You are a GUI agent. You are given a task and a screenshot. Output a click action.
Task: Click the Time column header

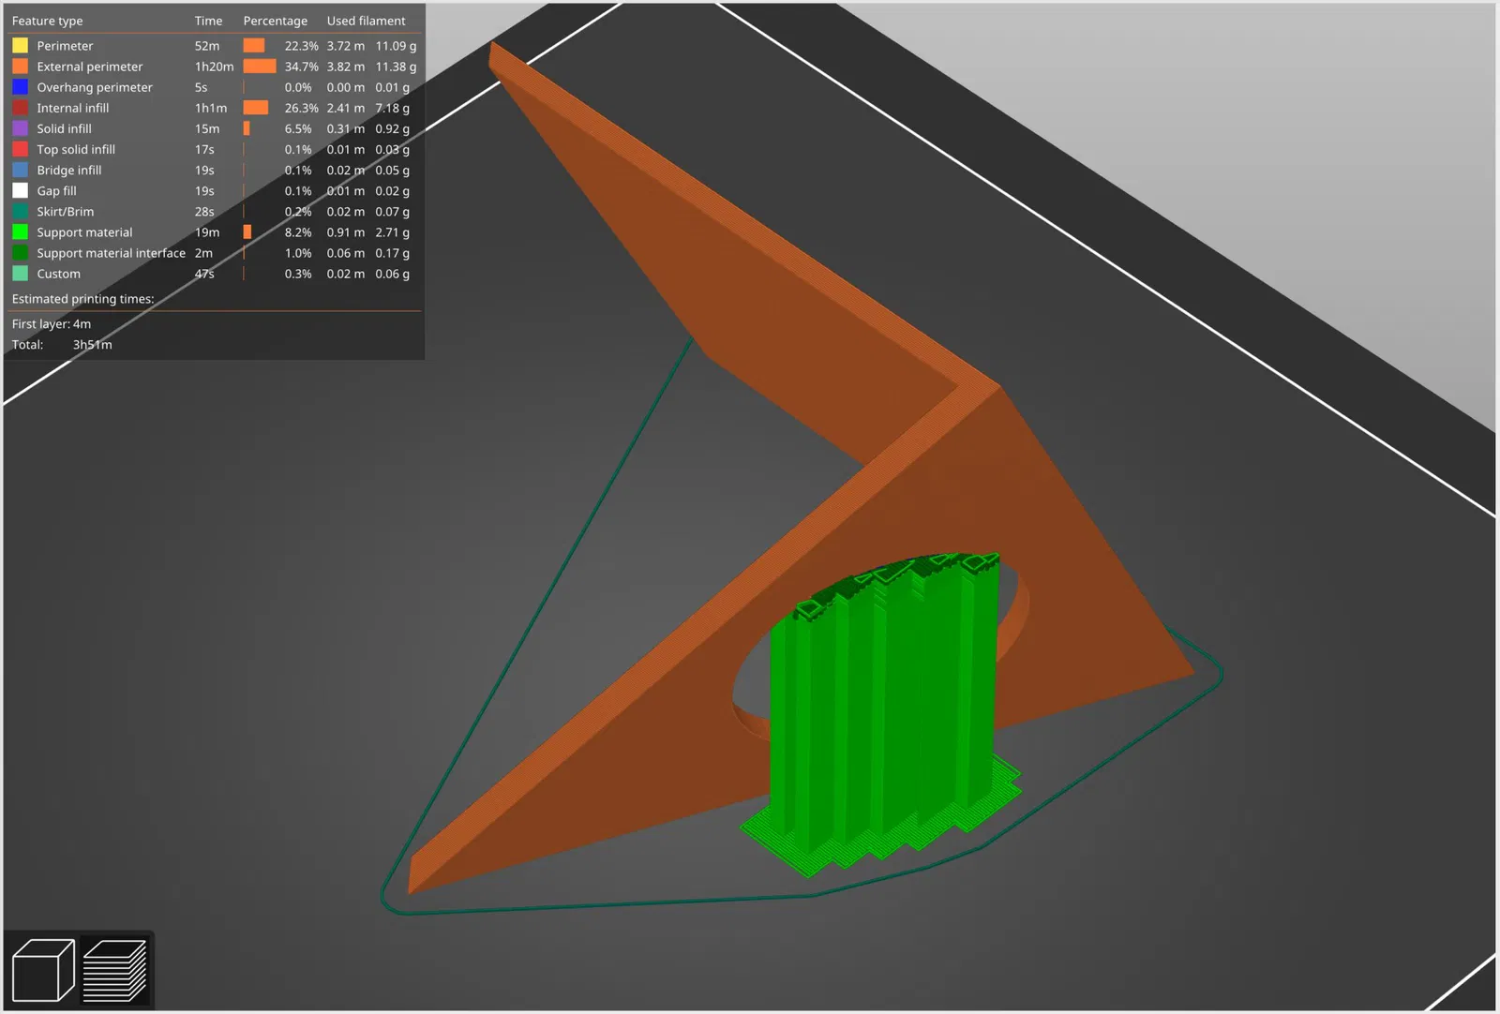[209, 21]
